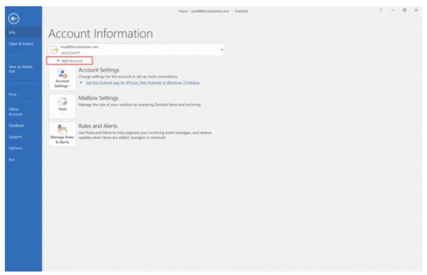
Task: Click the Mailbox Settings heading text
Action: 98,98
